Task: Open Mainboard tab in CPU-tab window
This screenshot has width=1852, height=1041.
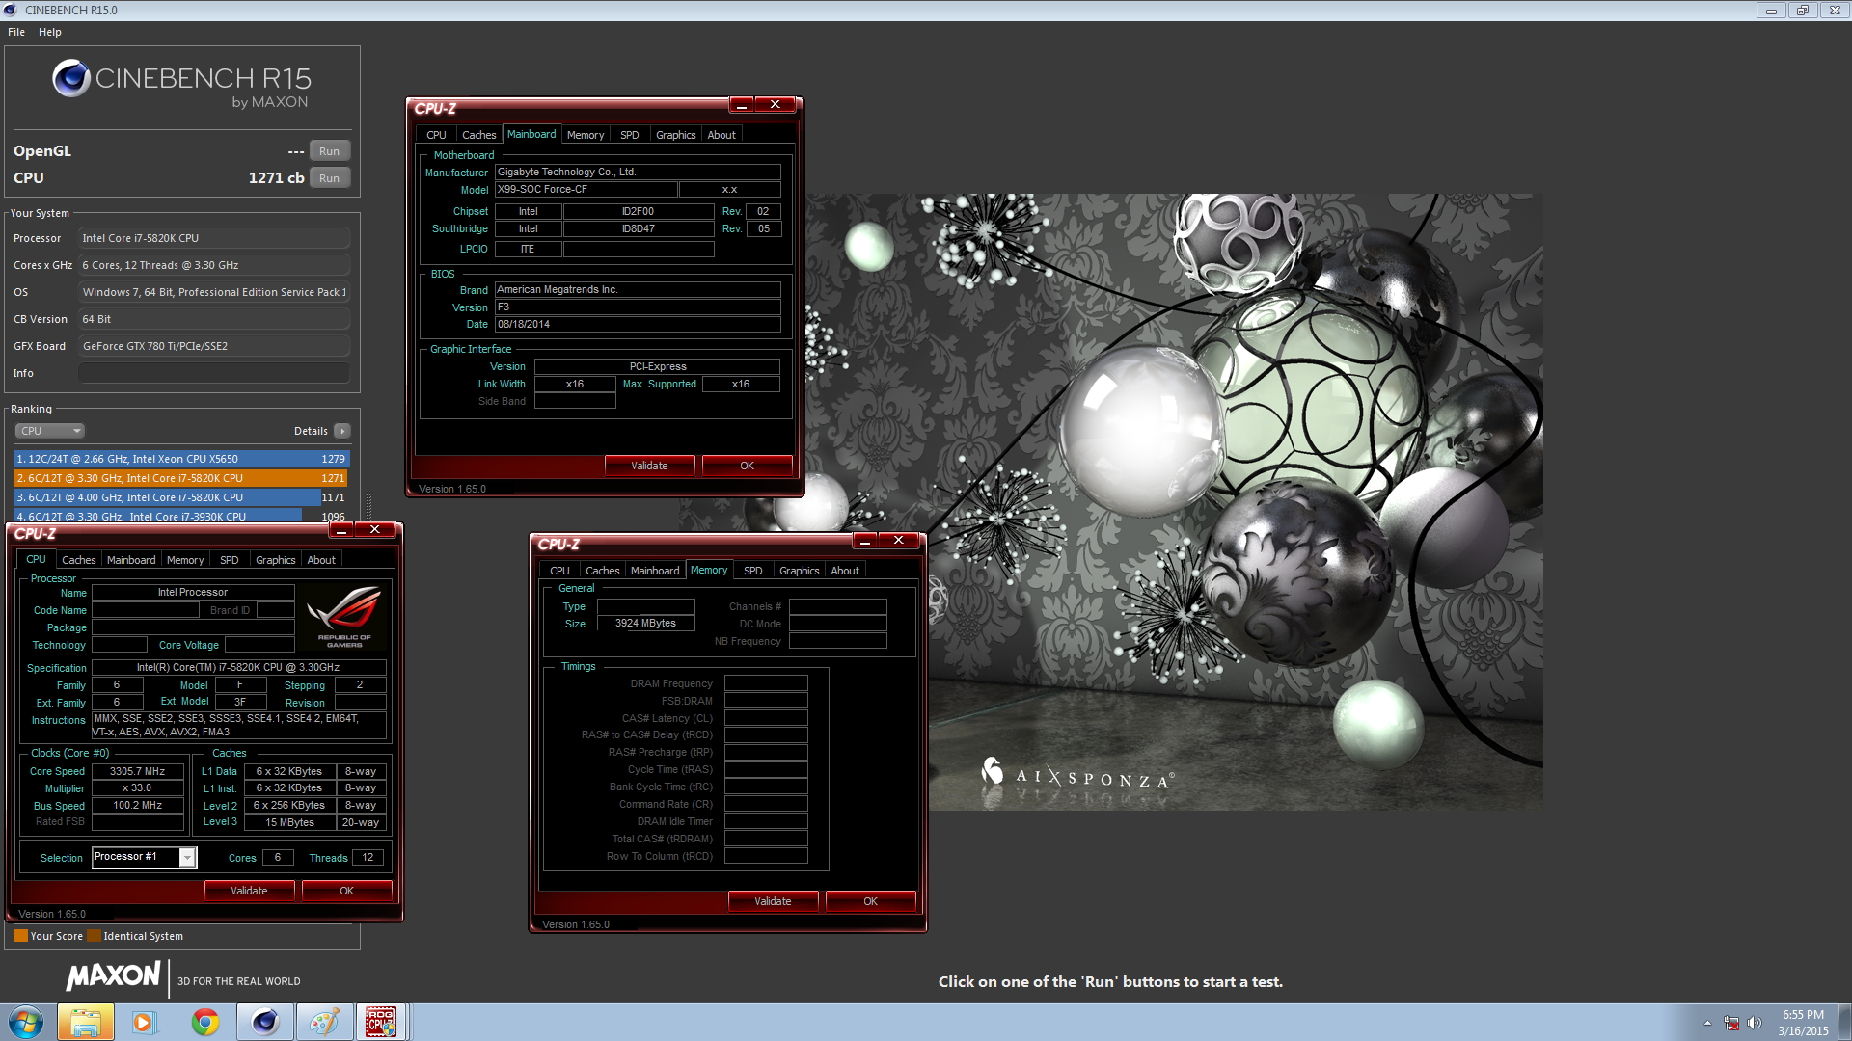Action: [x=131, y=560]
